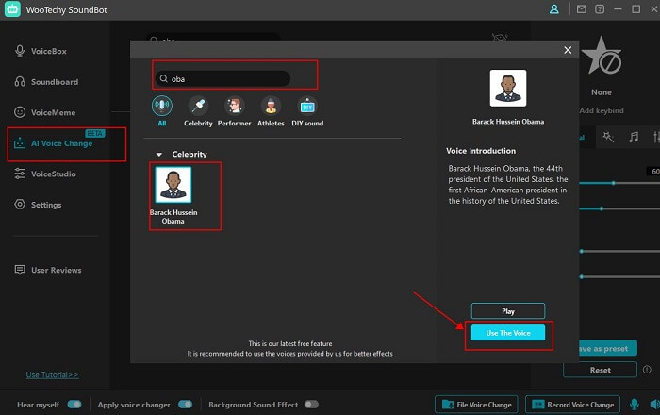Open the Use Tutorial link

(52, 374)
